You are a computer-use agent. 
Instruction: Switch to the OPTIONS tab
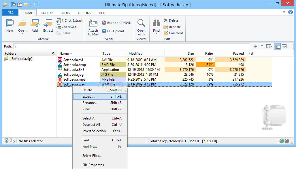(84, 13)
